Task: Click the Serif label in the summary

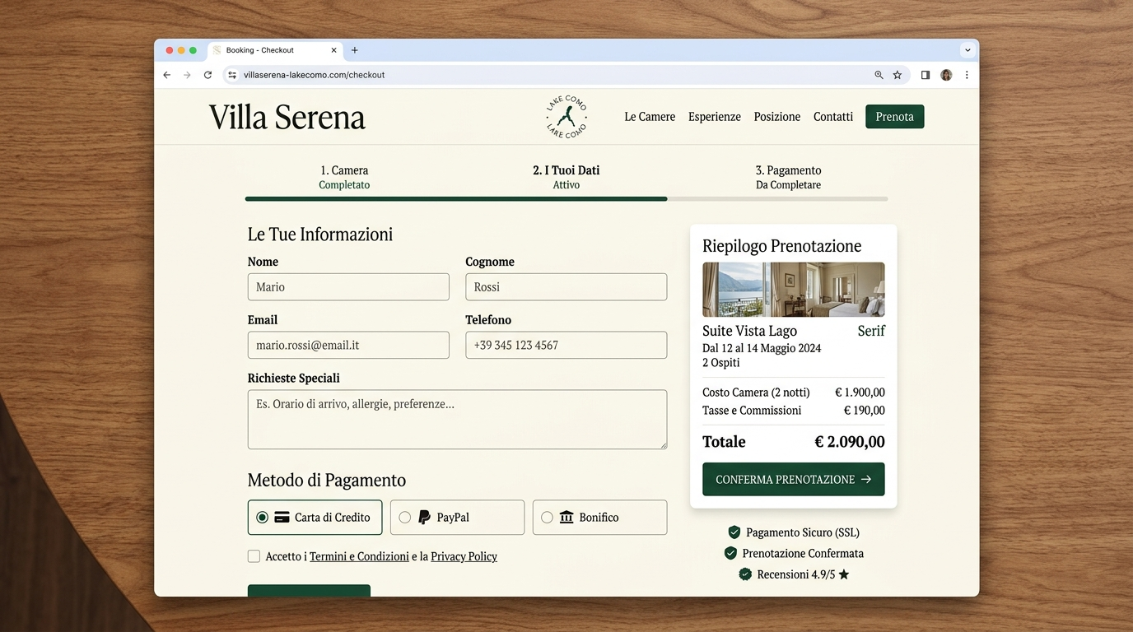Action: click(871, 331)
